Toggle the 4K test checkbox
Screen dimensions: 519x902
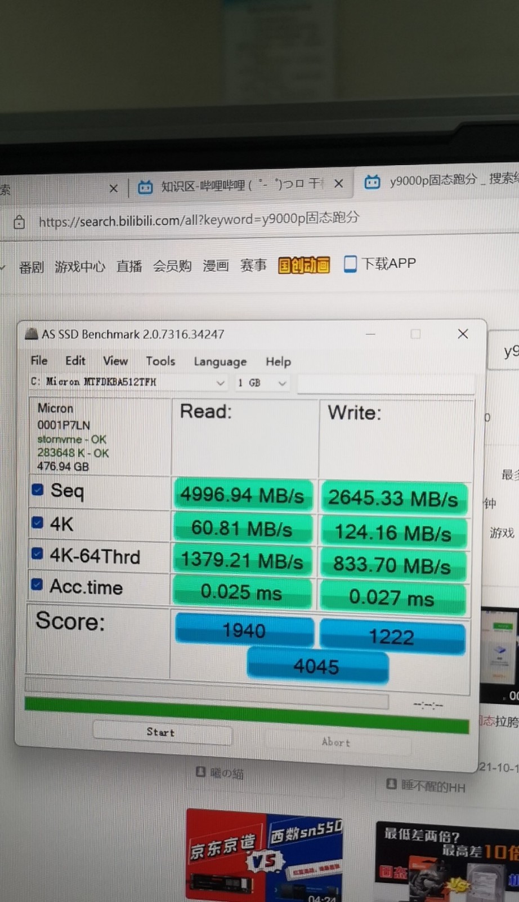click(37, 523)
